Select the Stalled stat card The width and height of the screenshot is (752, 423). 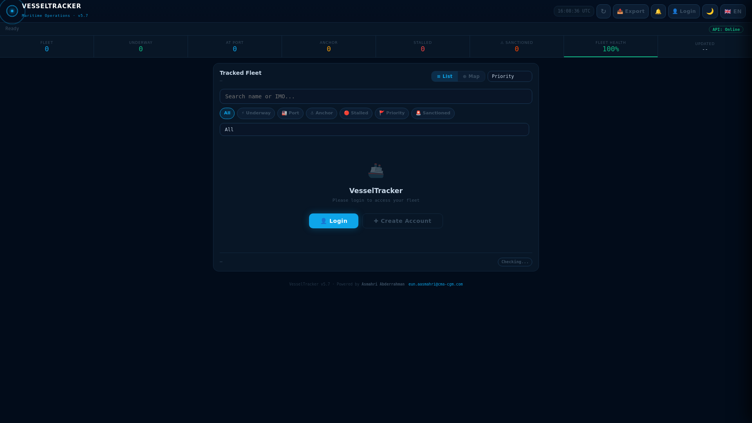[x=423, y=47]
